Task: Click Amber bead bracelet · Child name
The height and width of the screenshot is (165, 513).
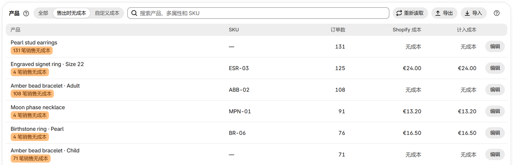Action: pos(45,150)
